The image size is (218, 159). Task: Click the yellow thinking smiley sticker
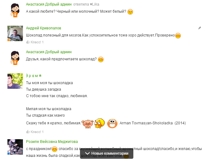point(100,123)
